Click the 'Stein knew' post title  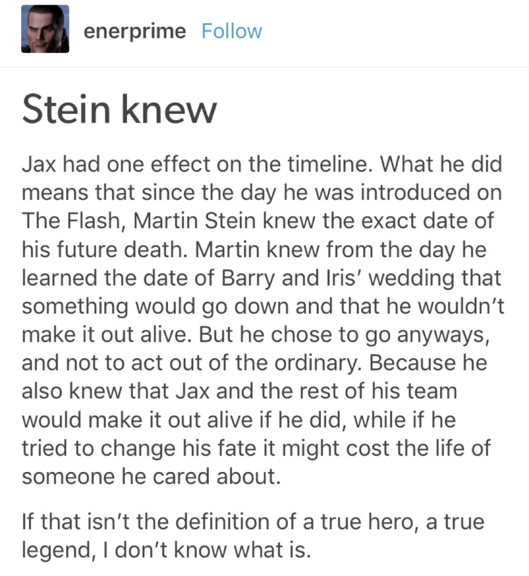[x=119, y=109]
